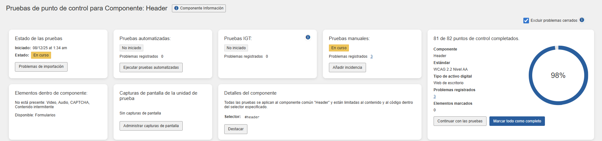Open the Problemas registrados 3 link in summary
The width and height of the screenshot is (602, 141).
pos(435,97)
